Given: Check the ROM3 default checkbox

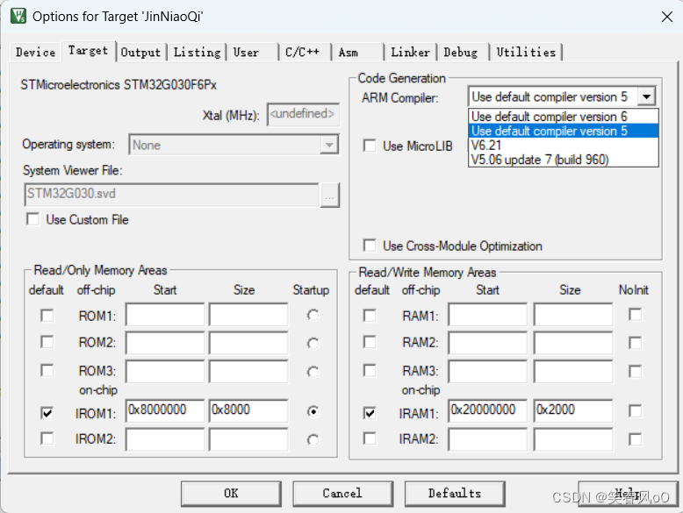Looking at the screenshot, I should [x=47, y=370].
